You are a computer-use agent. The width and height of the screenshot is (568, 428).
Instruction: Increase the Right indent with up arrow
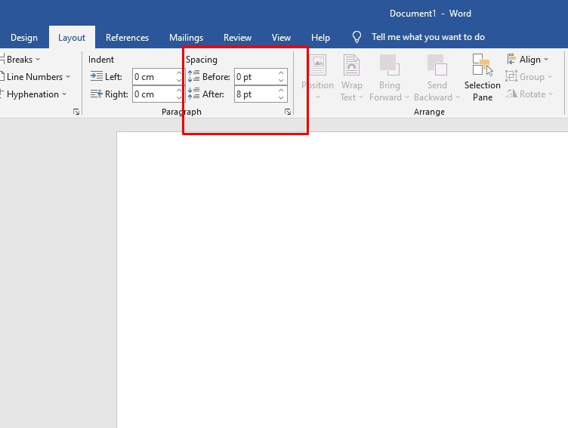pyautogui.click(x=179, y=91)
